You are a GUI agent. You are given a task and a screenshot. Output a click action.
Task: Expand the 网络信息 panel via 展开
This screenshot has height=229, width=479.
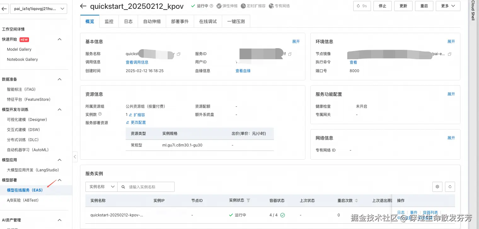pyautogui.click(x=451, y=138)
